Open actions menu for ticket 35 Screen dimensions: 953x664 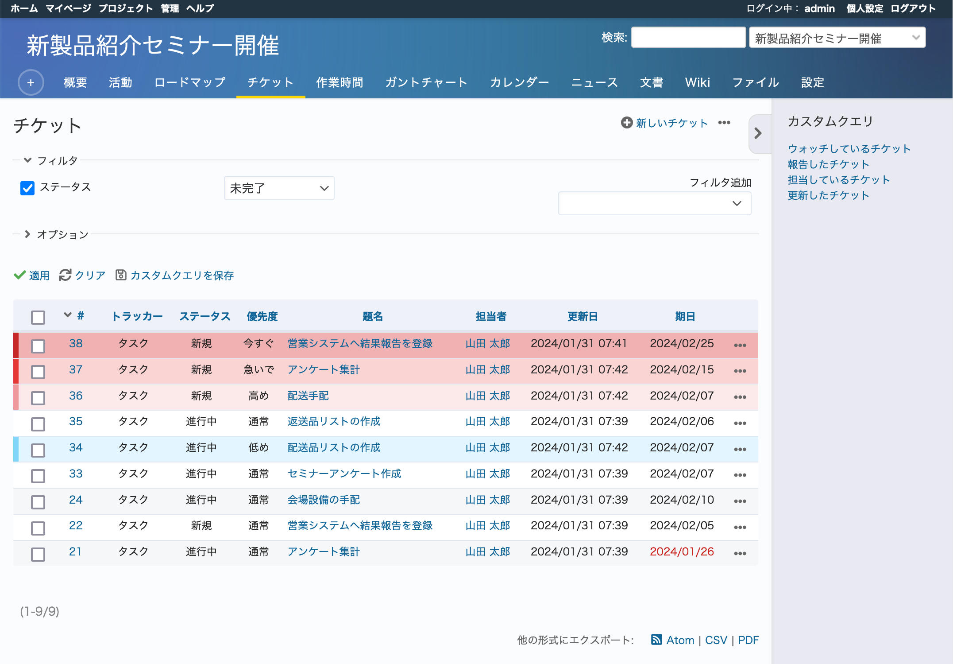(x=740, y=423)
